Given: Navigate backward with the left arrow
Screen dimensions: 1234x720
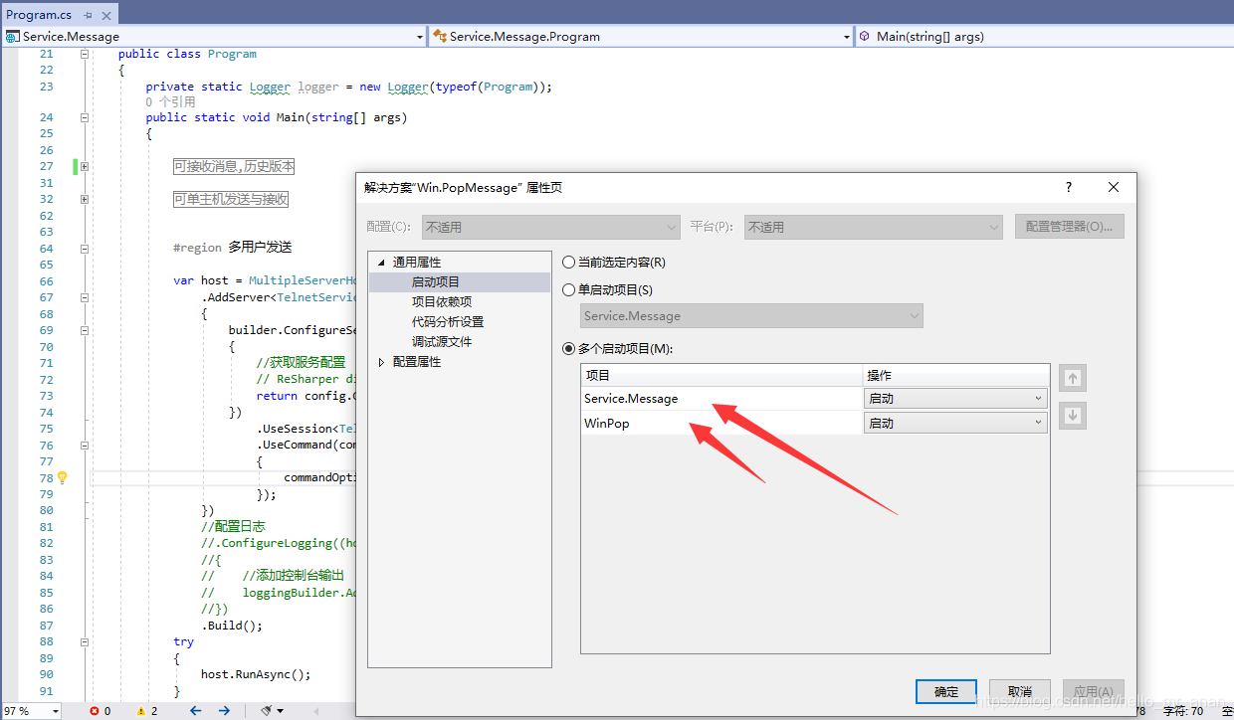Looking at the screenshot, I should tap(196, 711).
